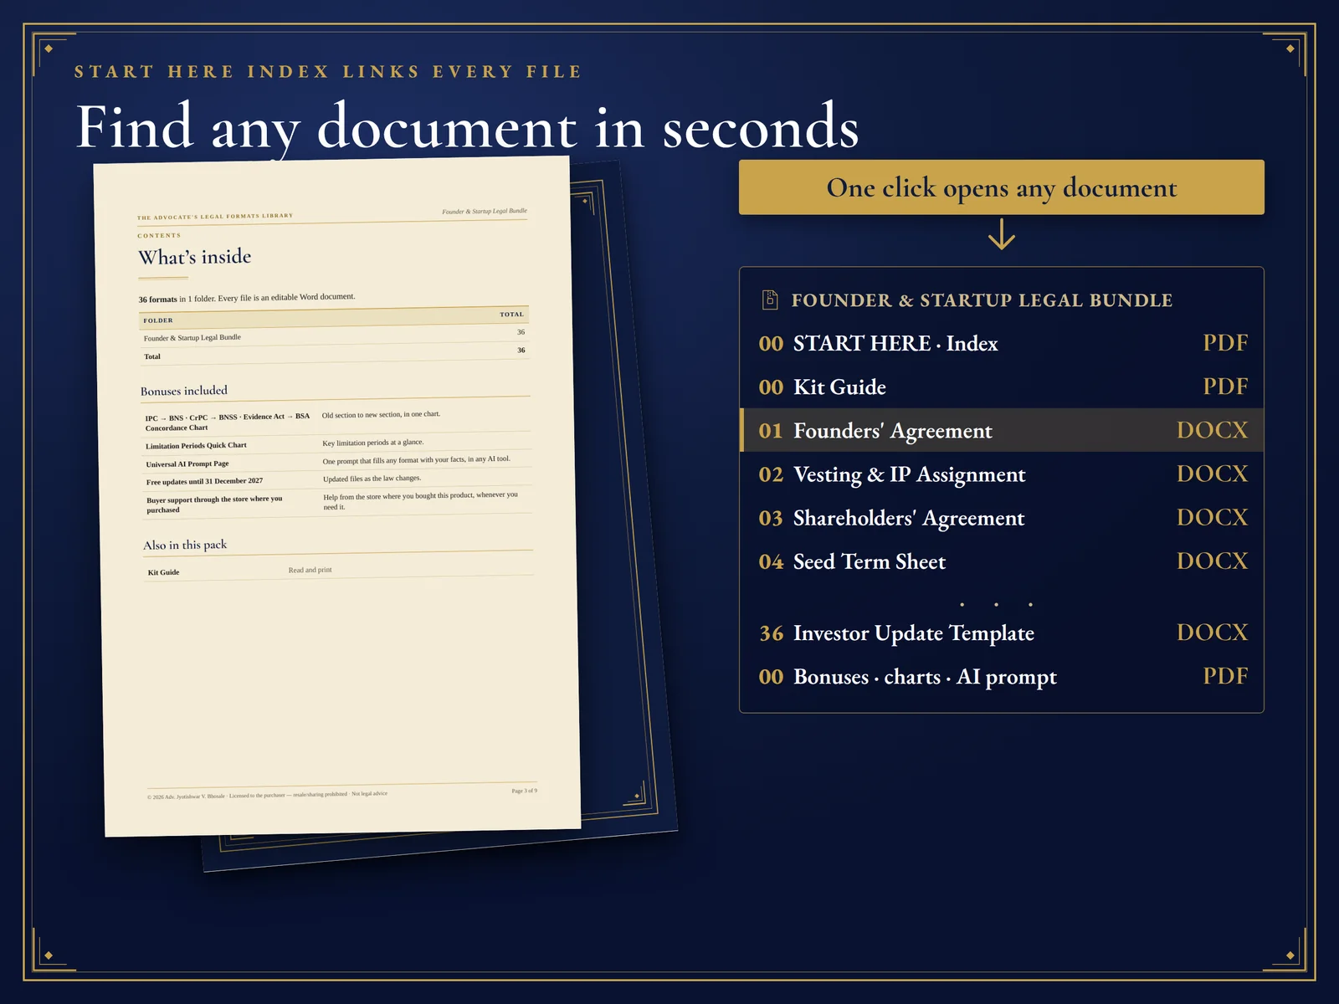
Task: Click the 'Find any document in seconds' headline
Action: tap(467, 127)
